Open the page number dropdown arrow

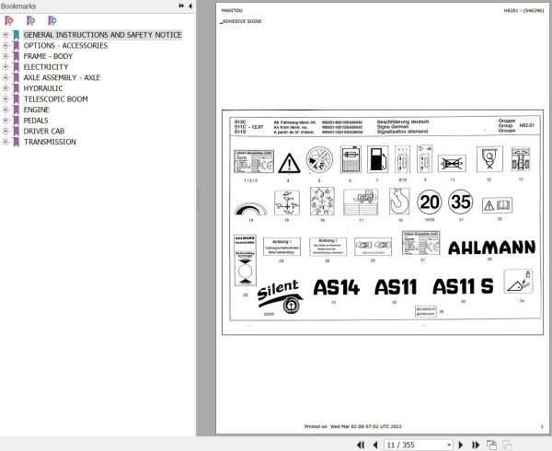click(x=449, y=445)
